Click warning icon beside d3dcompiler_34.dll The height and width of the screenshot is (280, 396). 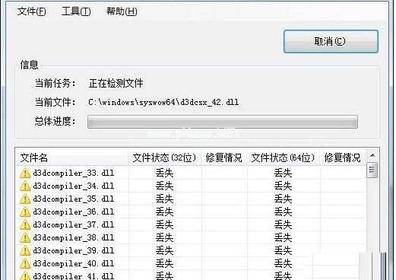pyautogui.click(x=25, y=186)
